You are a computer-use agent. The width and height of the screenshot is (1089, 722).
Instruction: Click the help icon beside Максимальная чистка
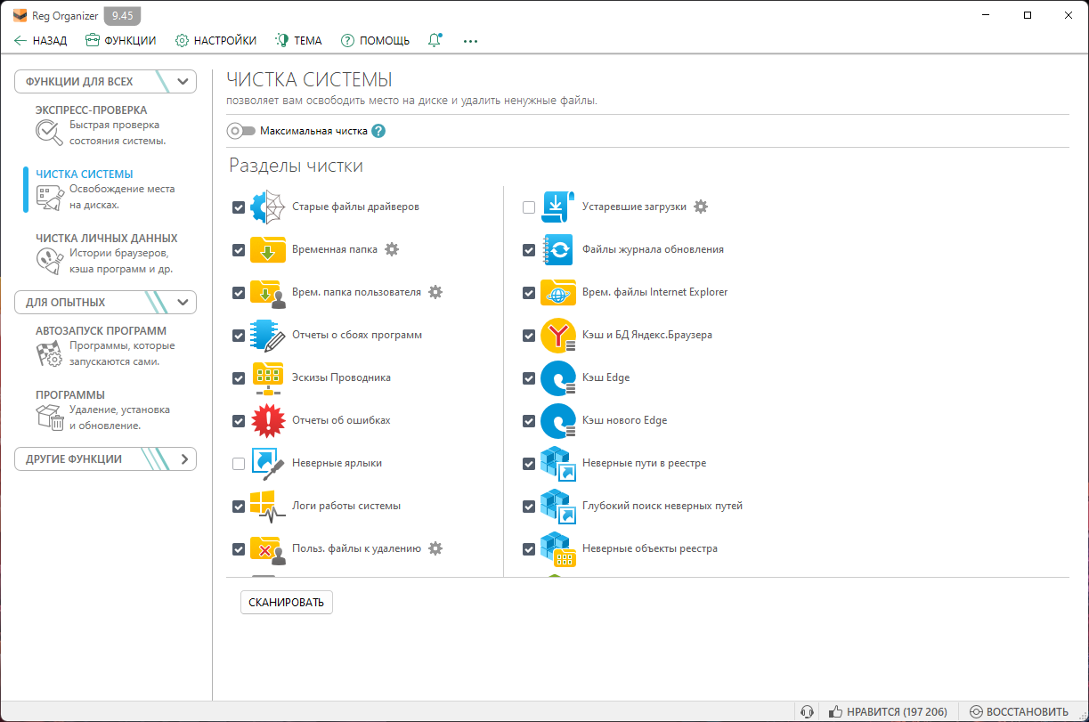pyautogui.click(x=378, y=131)
